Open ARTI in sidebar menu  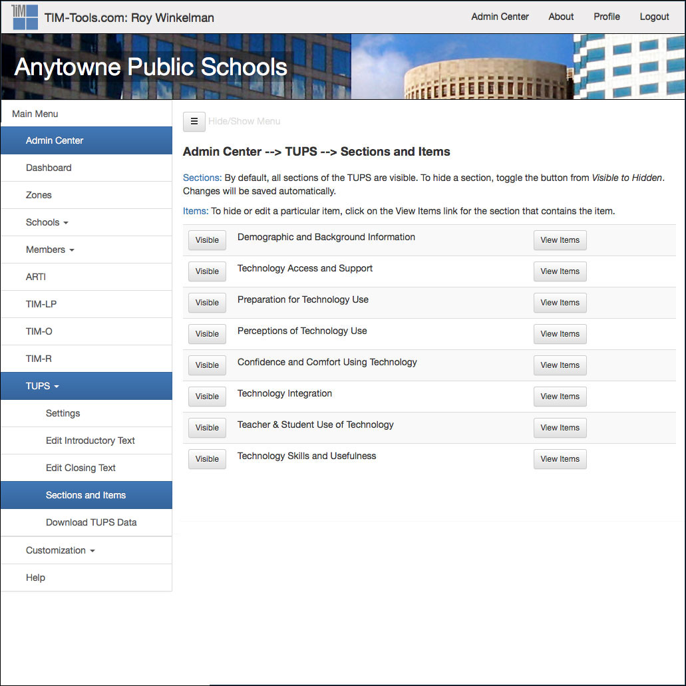[86, 277]
